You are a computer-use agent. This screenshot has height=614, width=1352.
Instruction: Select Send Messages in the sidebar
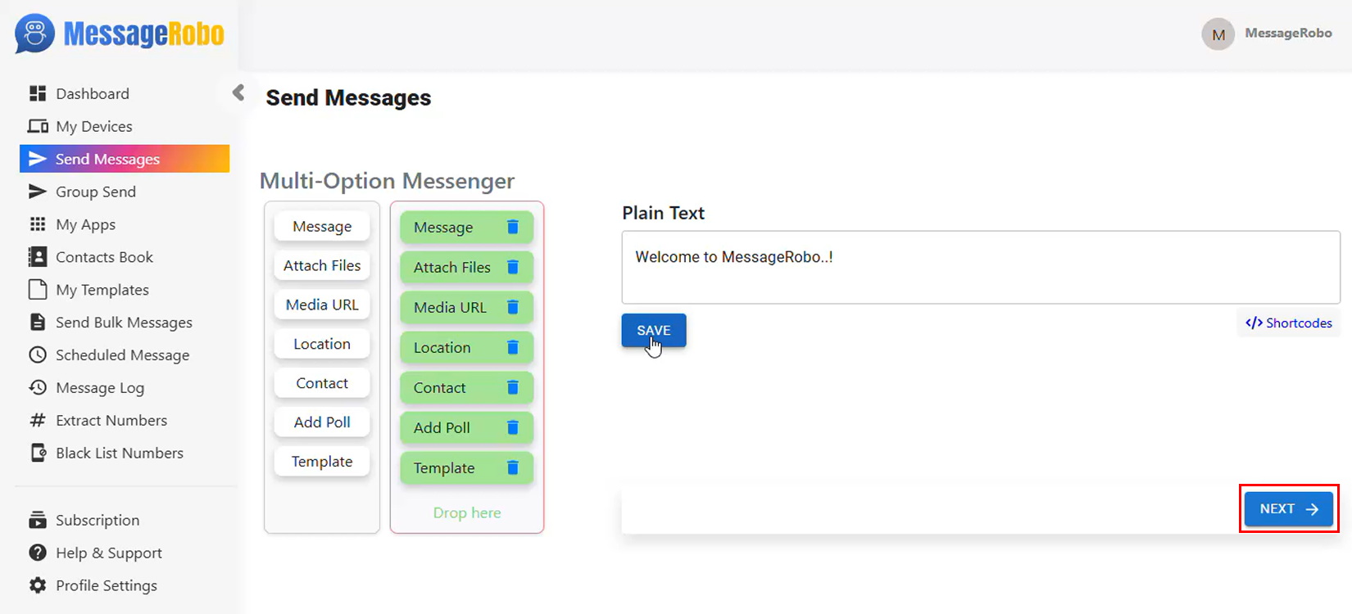coord(125,159)
